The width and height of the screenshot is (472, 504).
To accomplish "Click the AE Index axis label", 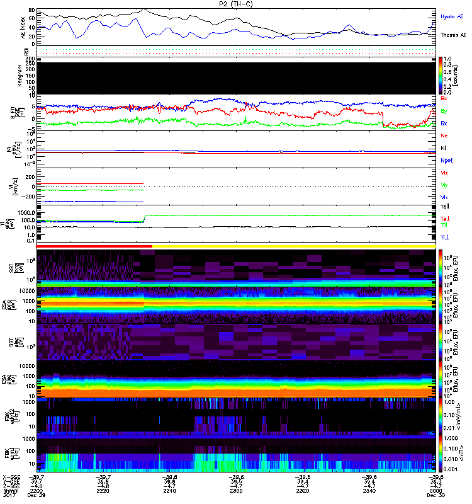I will [23, 28].
